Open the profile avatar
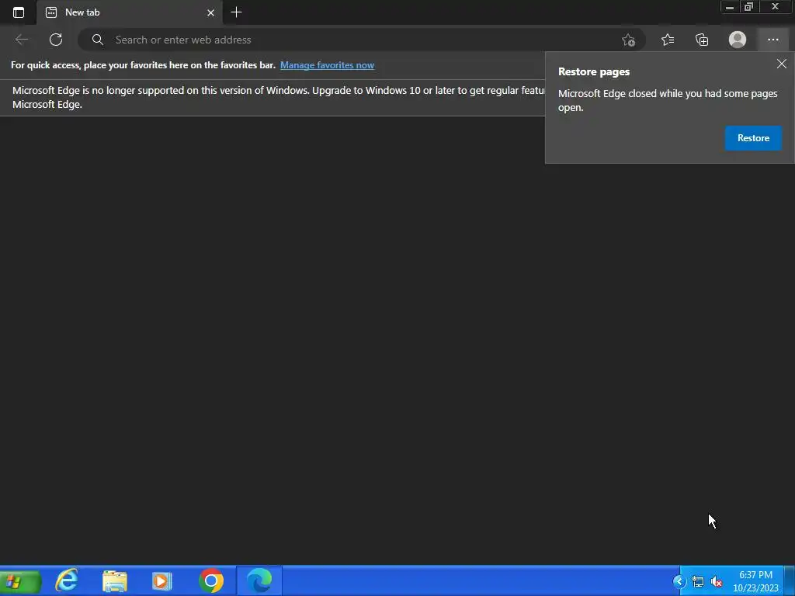The width and height of the screenshot is (795, 596). [x=738, y=40]
